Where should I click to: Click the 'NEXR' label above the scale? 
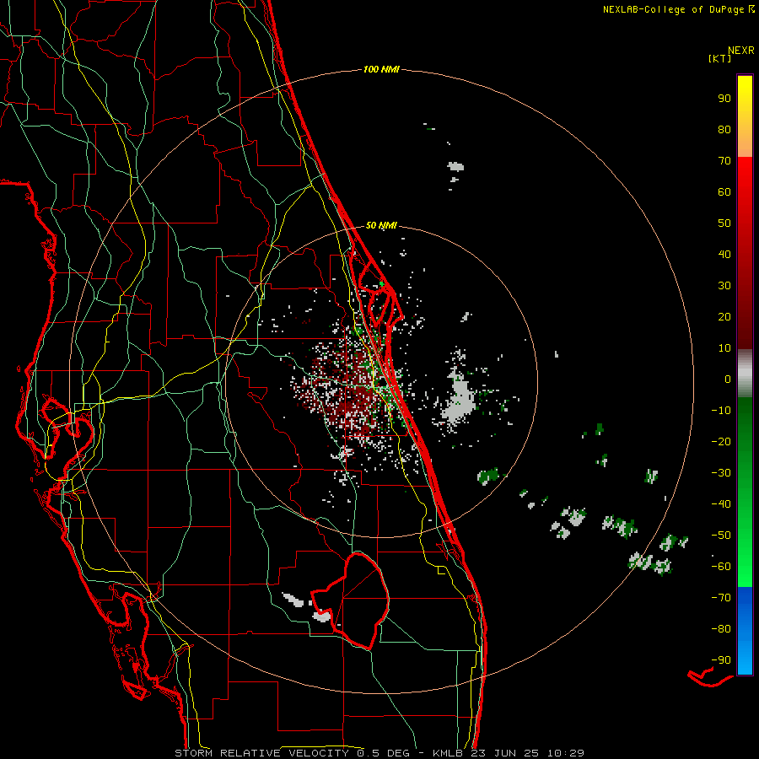740,51
